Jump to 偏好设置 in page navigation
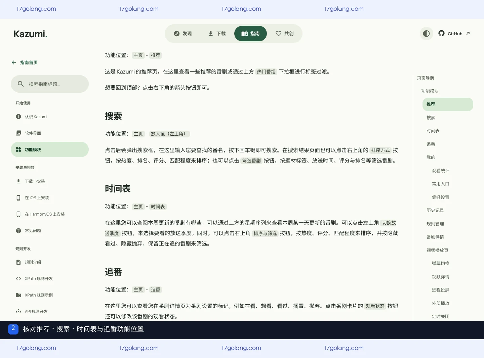This screenshot has width=484, height=358. click(x=441, y=197)
